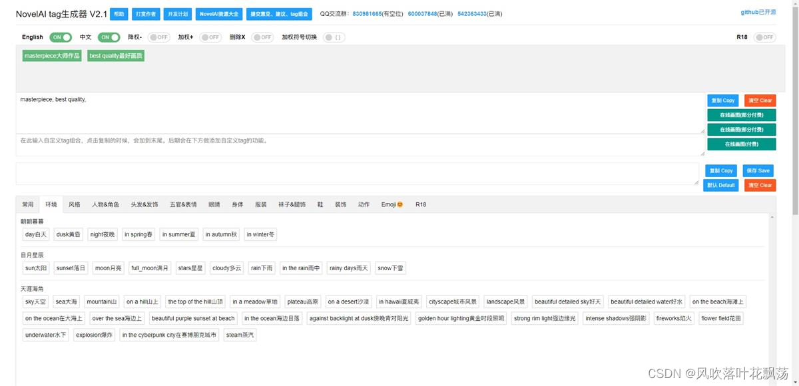The width and height of the screenshot is (799, 386).
Task: Click 复制 Copy next to 保存 Save
Action: (x=721, y=170)
